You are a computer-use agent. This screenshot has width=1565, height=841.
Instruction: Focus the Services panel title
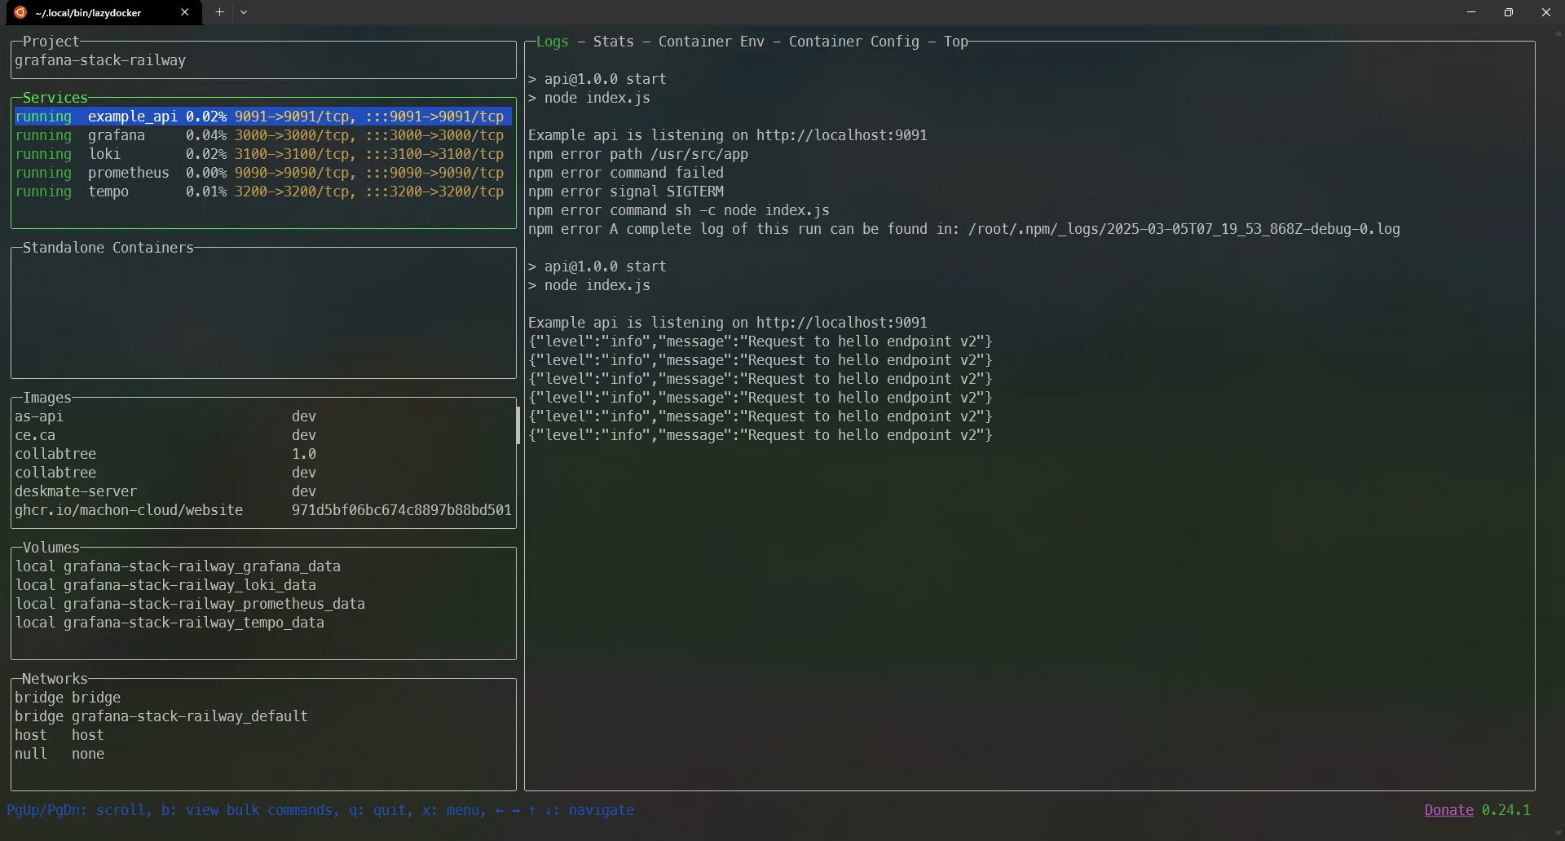click(55, 98)
